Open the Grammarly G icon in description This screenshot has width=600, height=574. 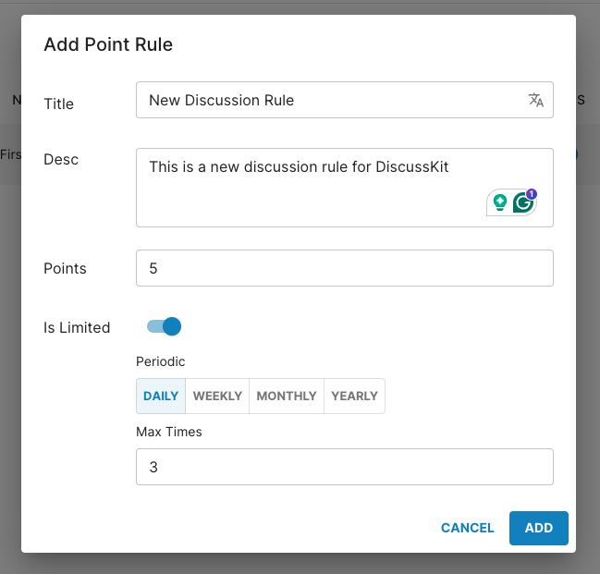tap(524, 202)
